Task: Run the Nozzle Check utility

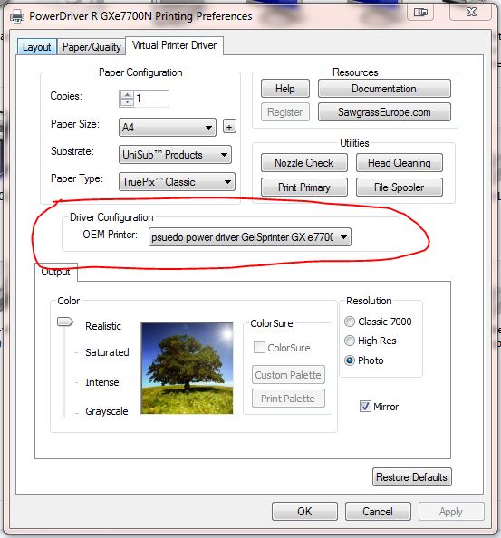Action: (x=304, y=163)
